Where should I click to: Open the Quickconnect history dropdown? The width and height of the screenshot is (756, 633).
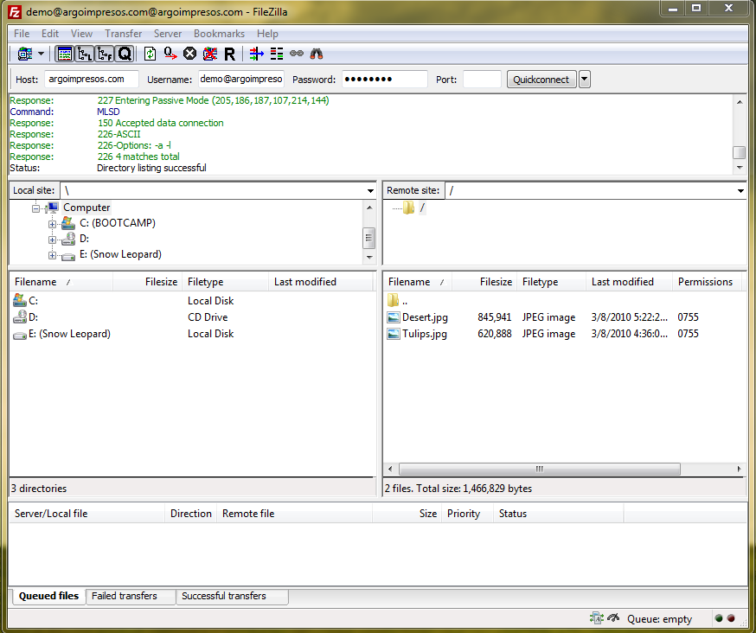[585, 80]
